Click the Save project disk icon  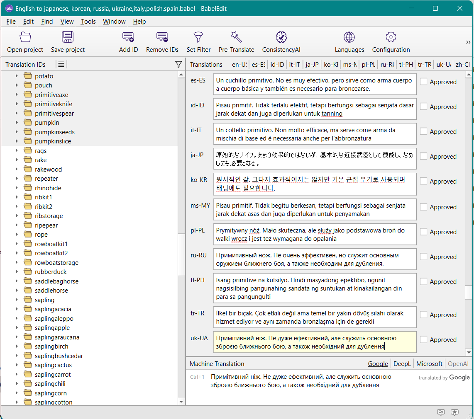tap(68, 37)
